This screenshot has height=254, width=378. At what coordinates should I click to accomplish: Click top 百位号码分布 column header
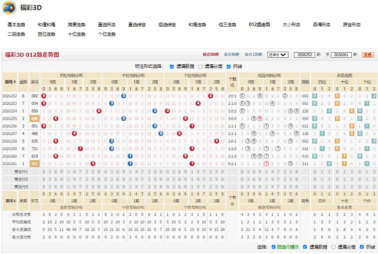coord(71,75)
